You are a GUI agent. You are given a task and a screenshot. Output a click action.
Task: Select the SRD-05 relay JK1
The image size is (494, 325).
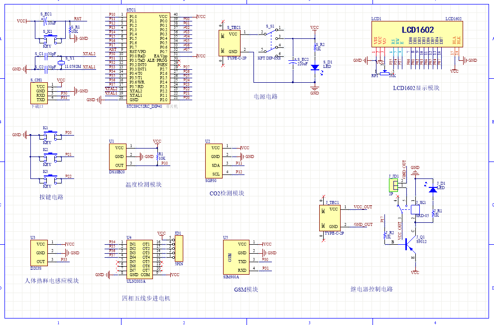click(414, 209)
